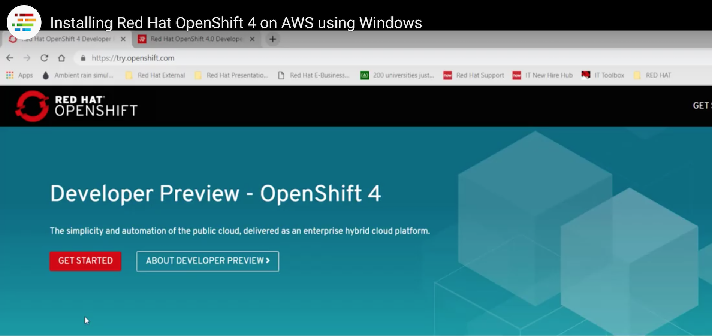Close the Red Hat OpenShift 4.0 tab
This screenshot has width=712, height=336.
[x=252, y=39]
